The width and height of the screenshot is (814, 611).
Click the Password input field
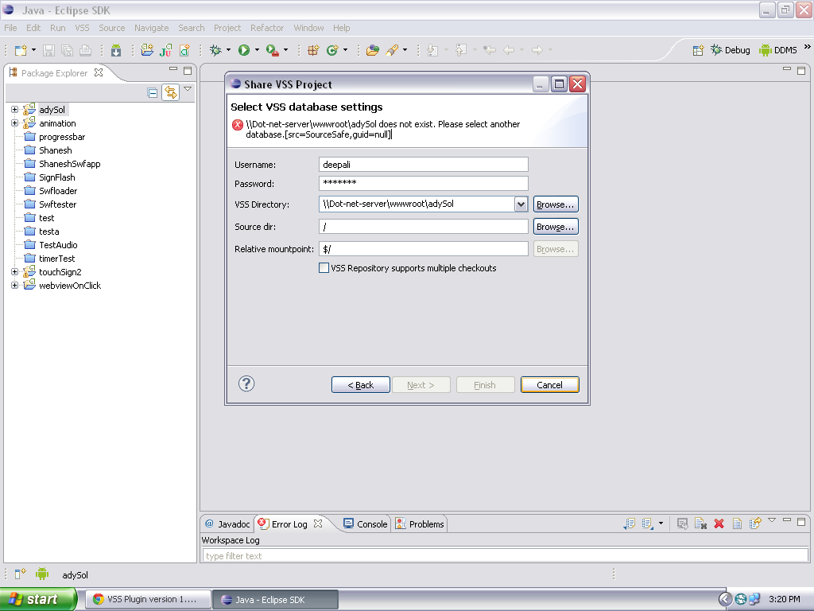(423, 184)
